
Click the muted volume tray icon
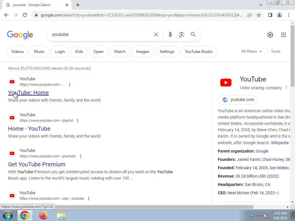coord(266,216)
